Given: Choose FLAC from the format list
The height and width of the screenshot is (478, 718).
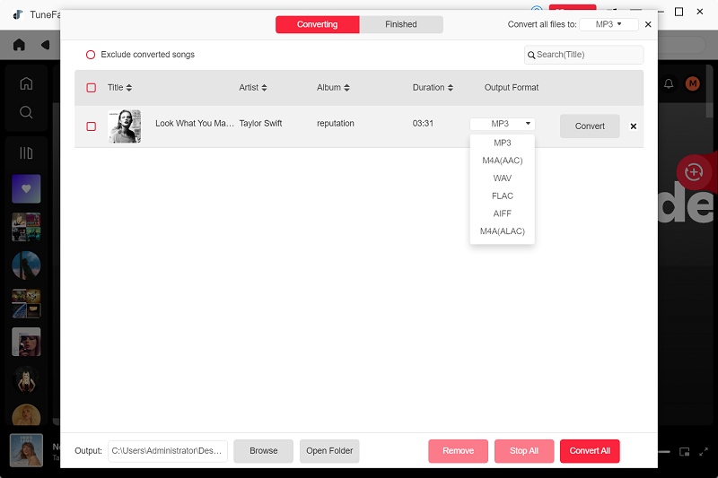Looking at the screenshot, I should click(x=503, y=196).
